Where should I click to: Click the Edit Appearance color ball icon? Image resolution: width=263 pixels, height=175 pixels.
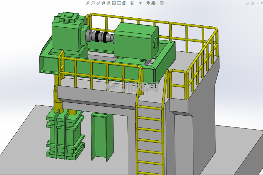(x=148, y=3)
